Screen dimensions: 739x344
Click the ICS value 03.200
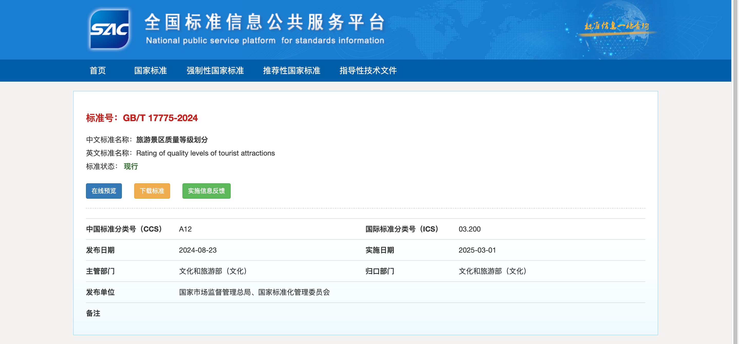coord(469,229)
